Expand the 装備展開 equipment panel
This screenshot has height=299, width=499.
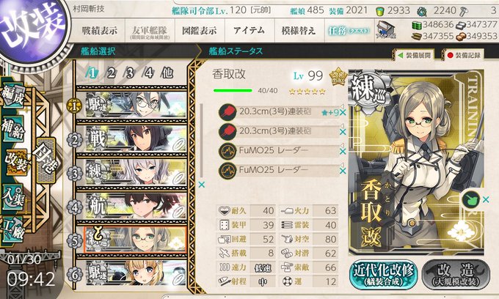415,55
